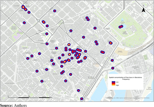Viewport: 154px width, 107px height.
Task: Click the "0.5" scale bar label
Action: coord(29,96)
